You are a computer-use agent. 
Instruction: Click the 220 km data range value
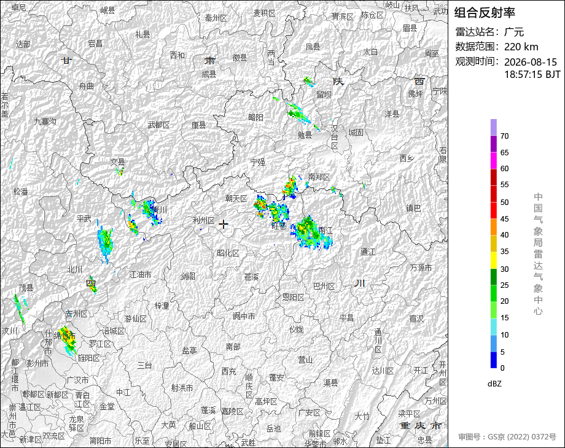(521, 47)
